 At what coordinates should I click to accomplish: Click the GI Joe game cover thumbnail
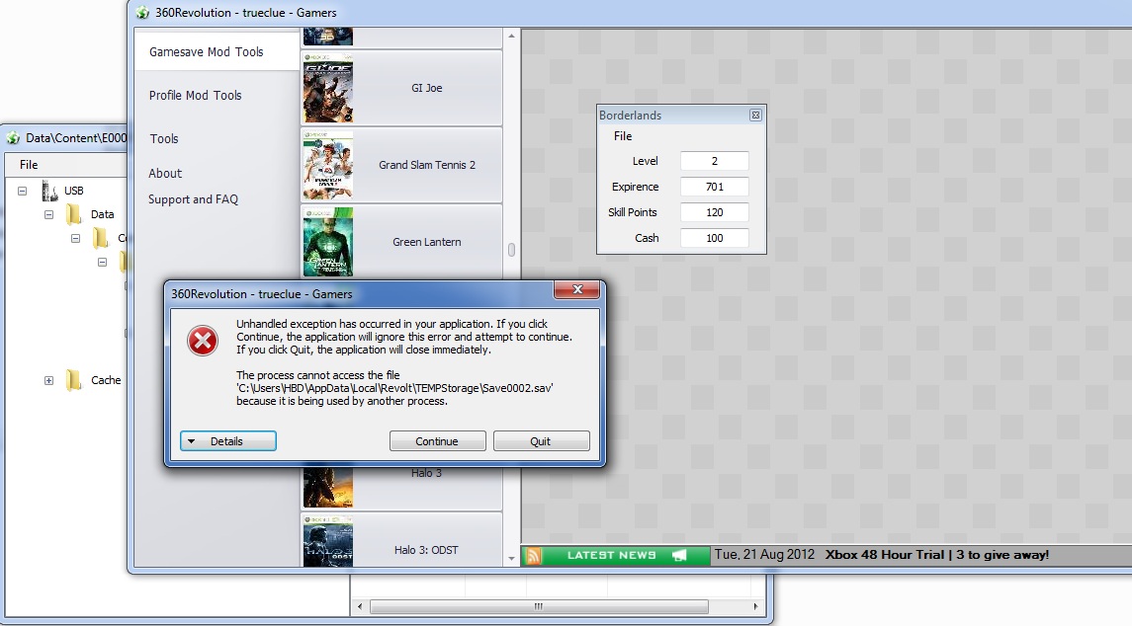[x=328, y=88]
